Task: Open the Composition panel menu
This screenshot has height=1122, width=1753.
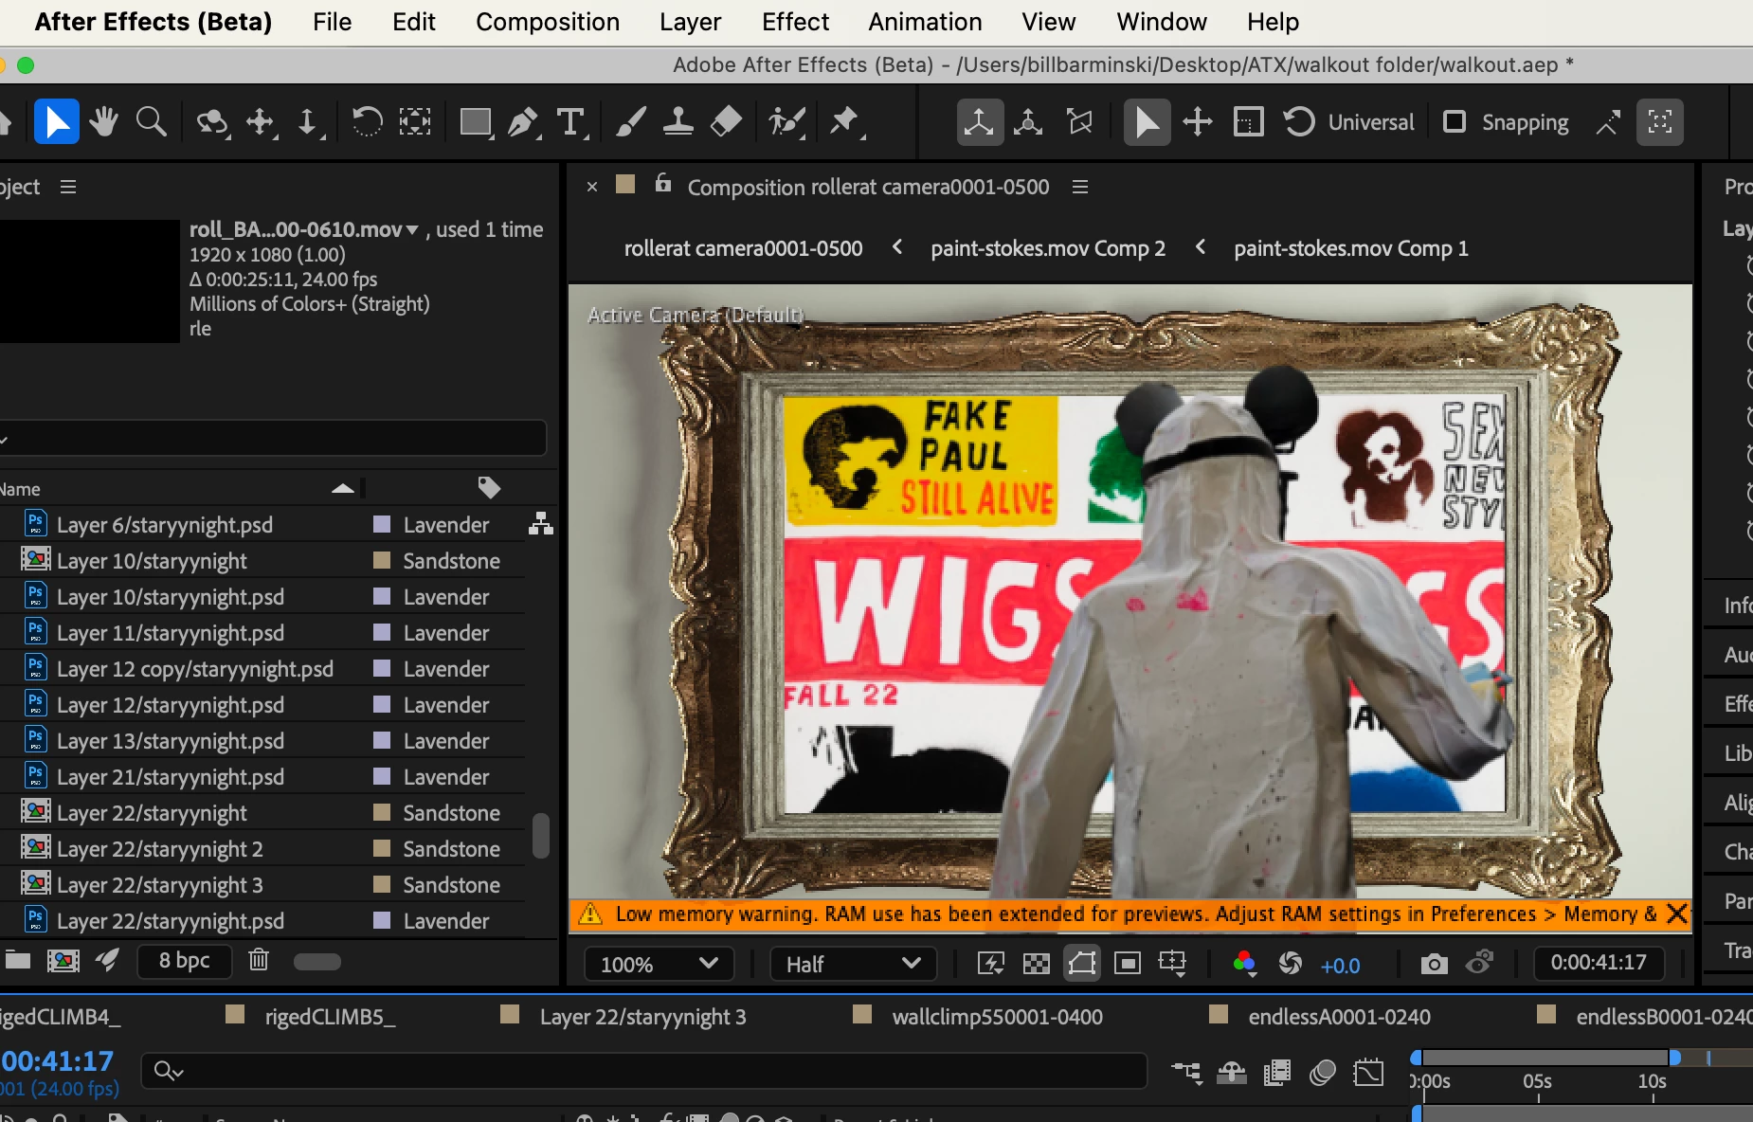Action: (1080, 187)
